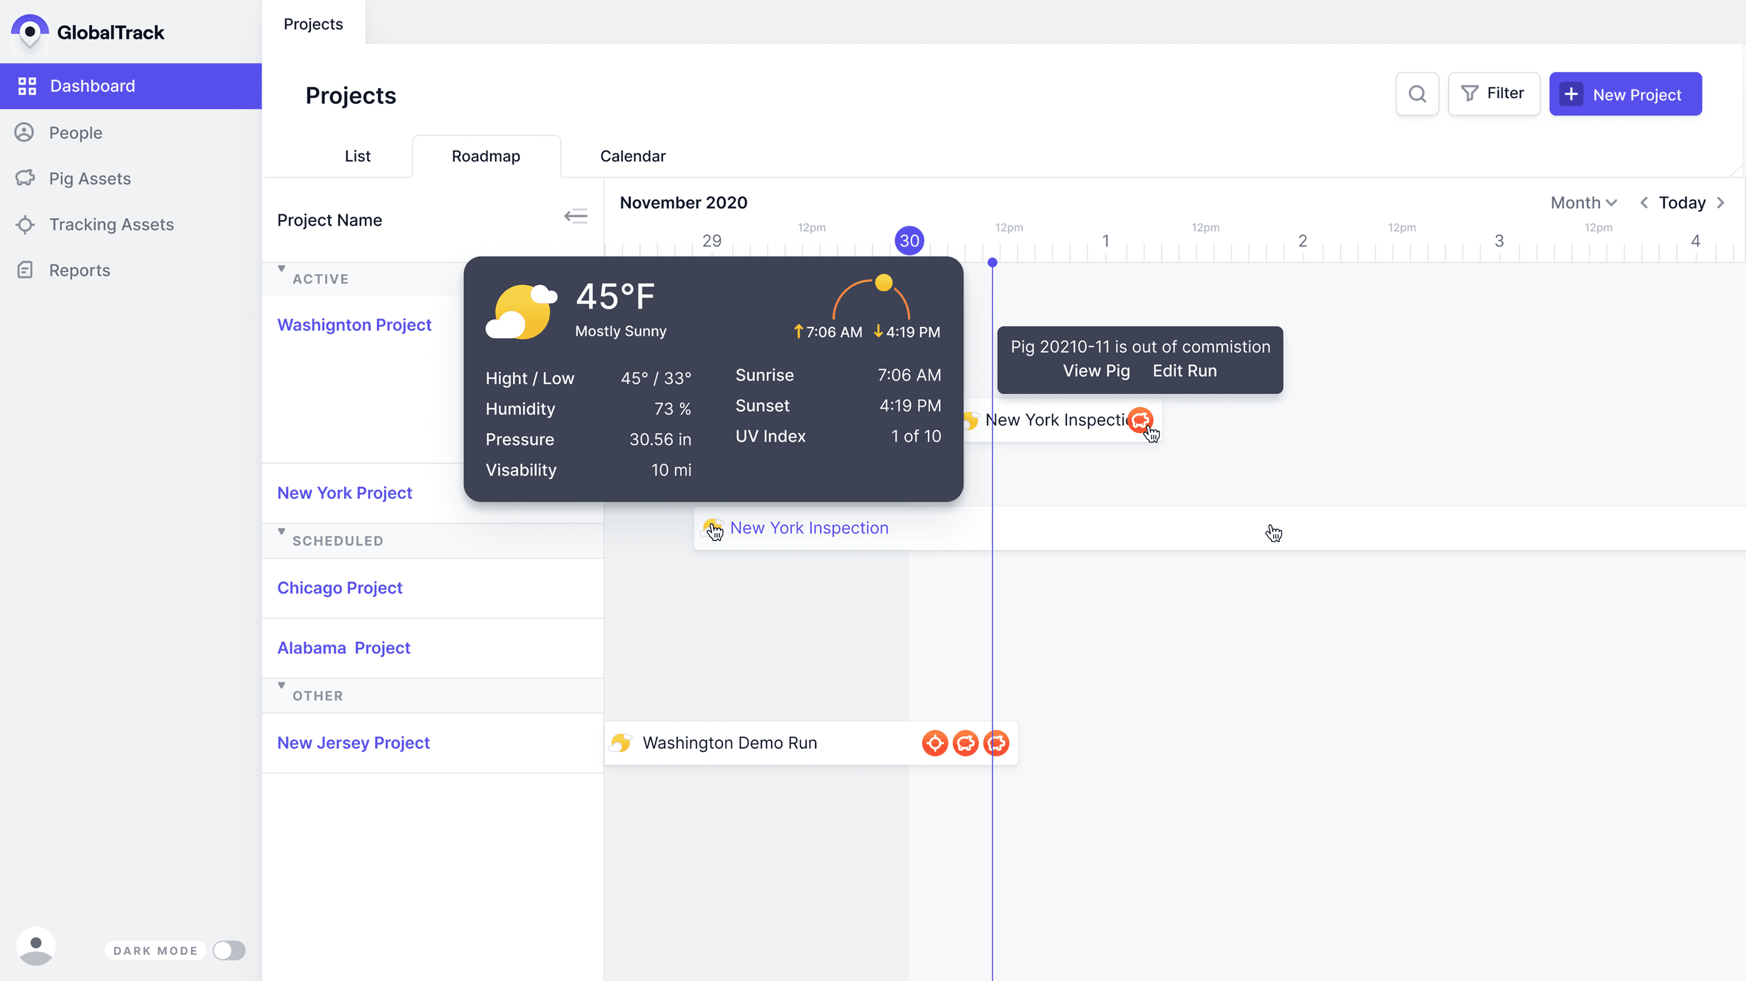Switch to the Calendar tab
This screenshot has height=981, width=1746.
click(x=632, y=156)
